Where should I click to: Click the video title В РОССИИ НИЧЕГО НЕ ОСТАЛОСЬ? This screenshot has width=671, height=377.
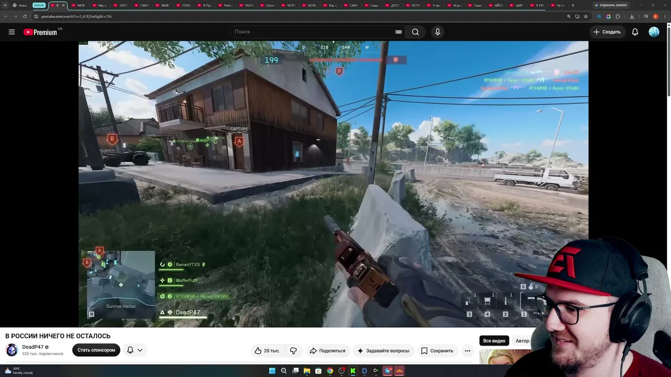pyautogui.click(x=58, y=336)
